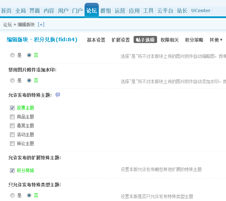The image size is (226, 201).
Task: Open the 内容 navigation tab
Action: pos(49,11)
